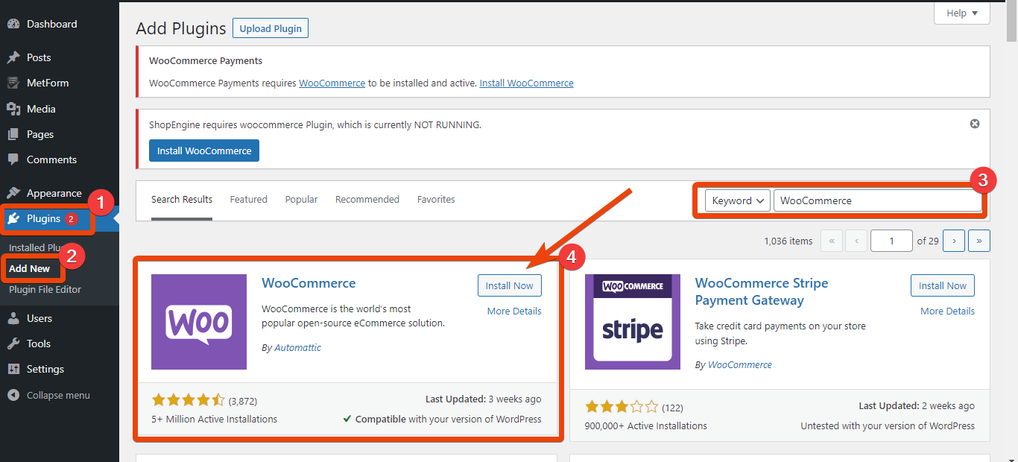Click the Stripe gateway logo thumbnail

[x=633, y=322]
